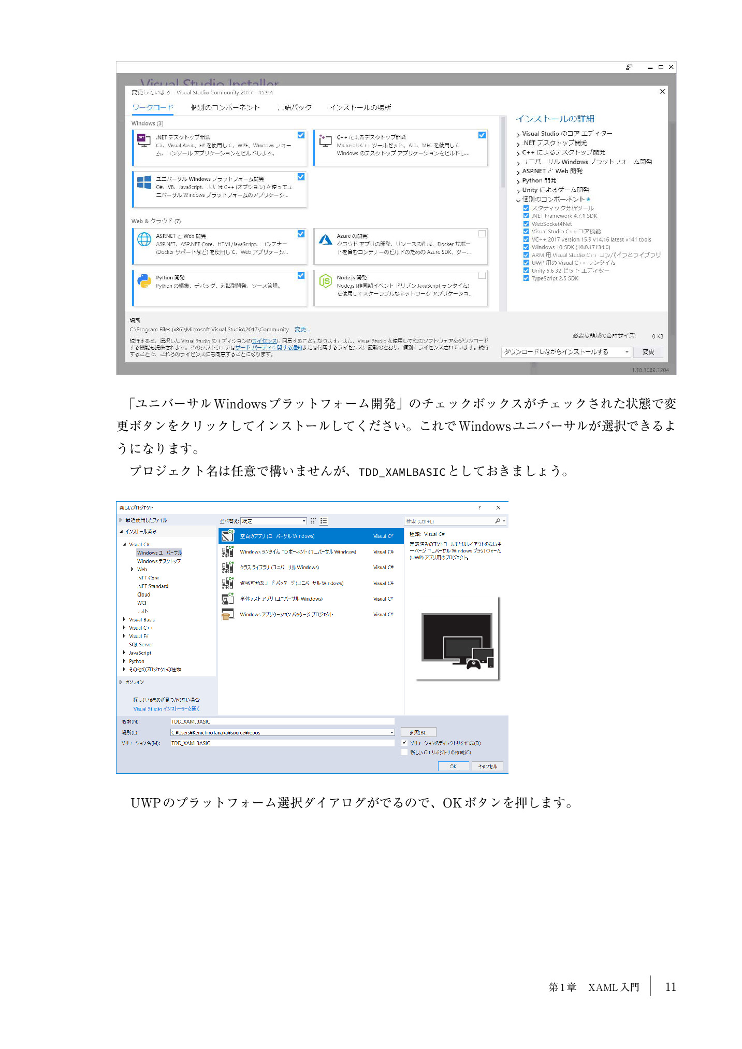Close the installer modify dialog with the X
742x1049 pixels.
pos(662,91)
